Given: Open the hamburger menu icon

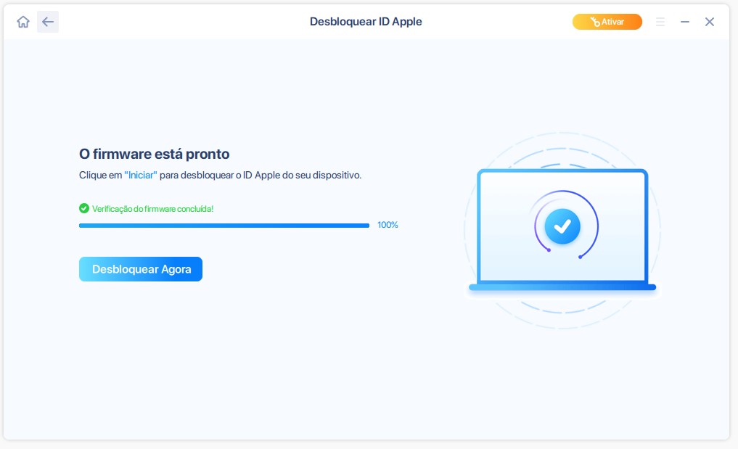Looking at the screenshot, I should coord(660,22).
